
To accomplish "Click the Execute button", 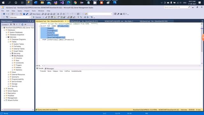I will (37, 17).
